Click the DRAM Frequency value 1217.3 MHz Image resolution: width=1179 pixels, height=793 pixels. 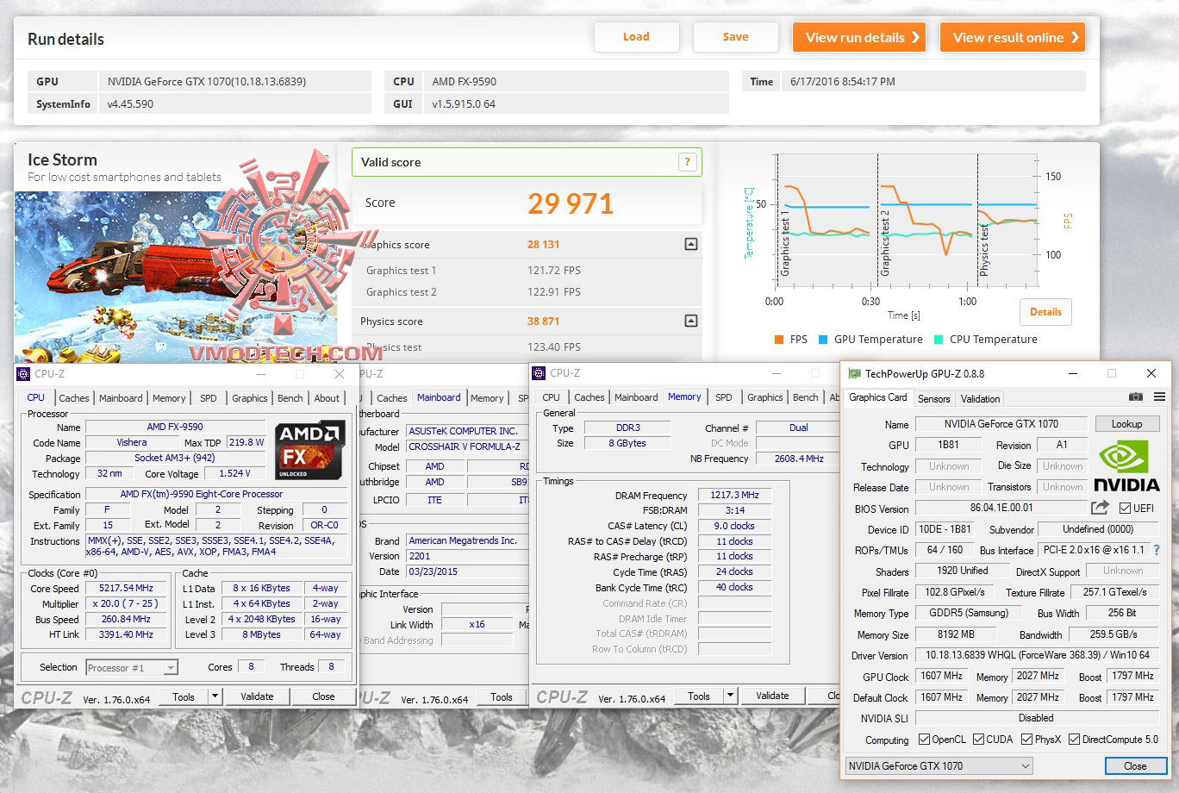click(x=734, y=495)
